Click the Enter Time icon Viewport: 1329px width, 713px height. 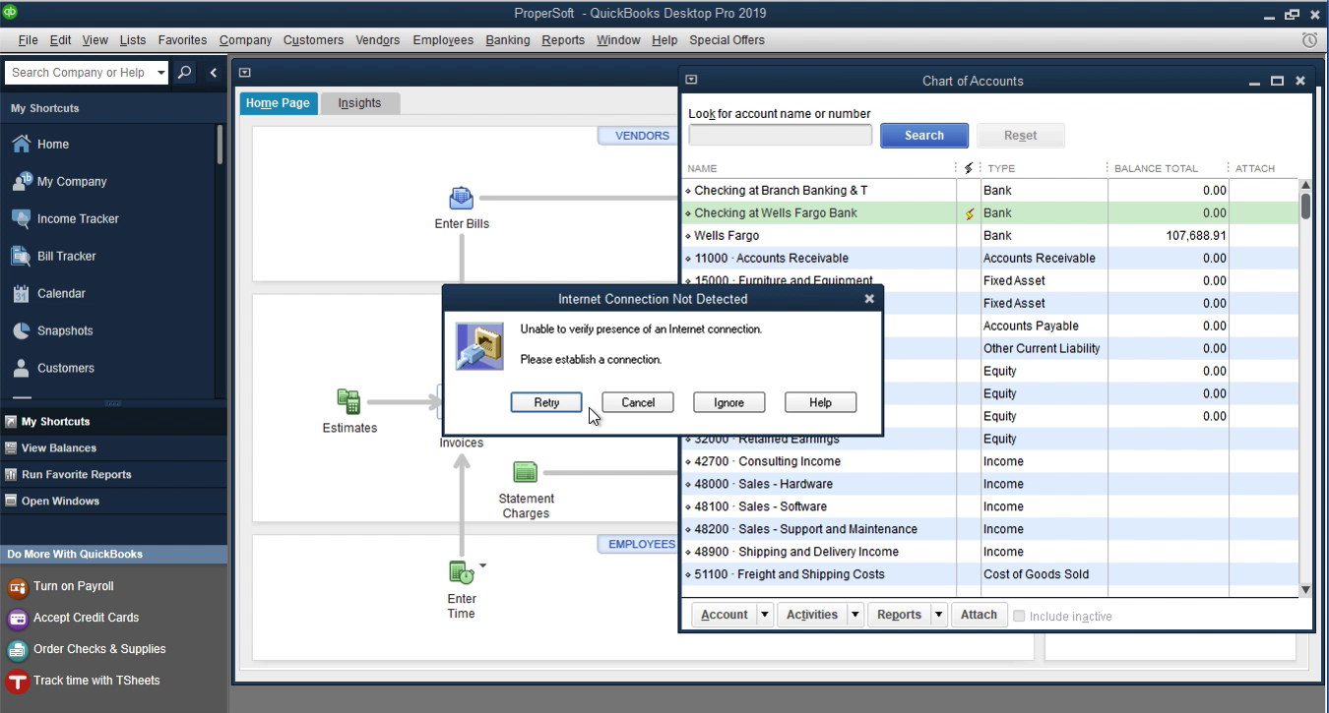pyautogui.click(x=461, y=571)
